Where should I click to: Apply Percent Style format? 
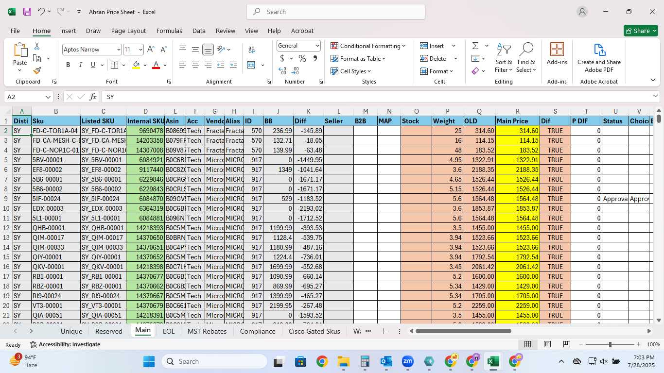pyautogui.click(x=302, y=58)
